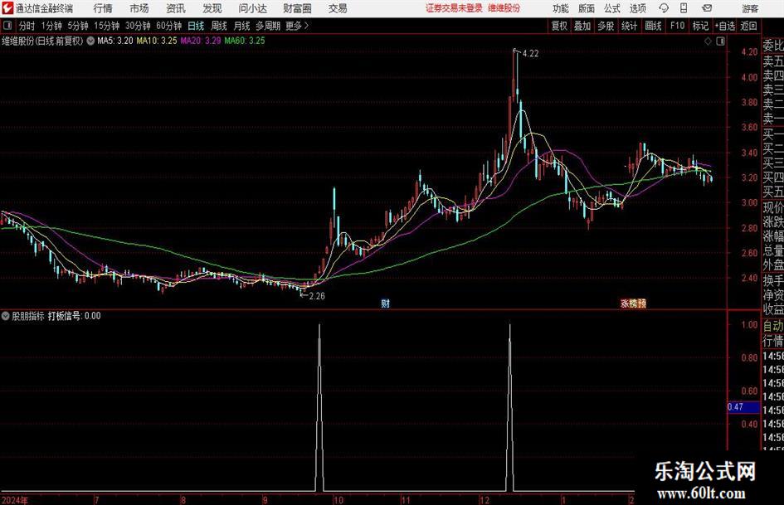Open the 公式 menu
Viewport: 784px width, 505px height.
coord(612,8)
